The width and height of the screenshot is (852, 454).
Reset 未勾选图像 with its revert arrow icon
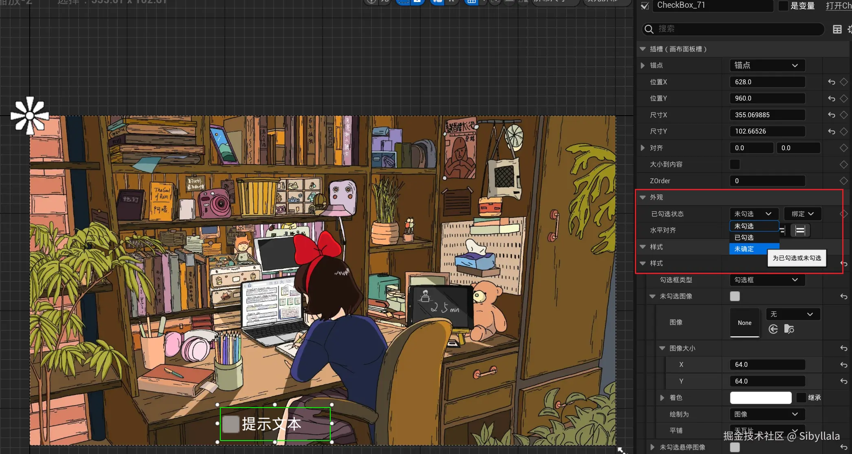[x=843, y=296]
